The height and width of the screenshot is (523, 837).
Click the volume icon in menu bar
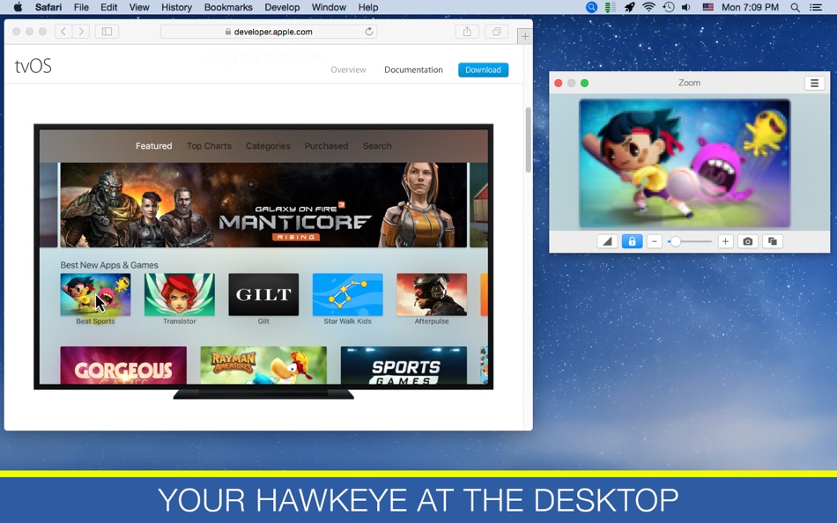(x=686, y=7)
